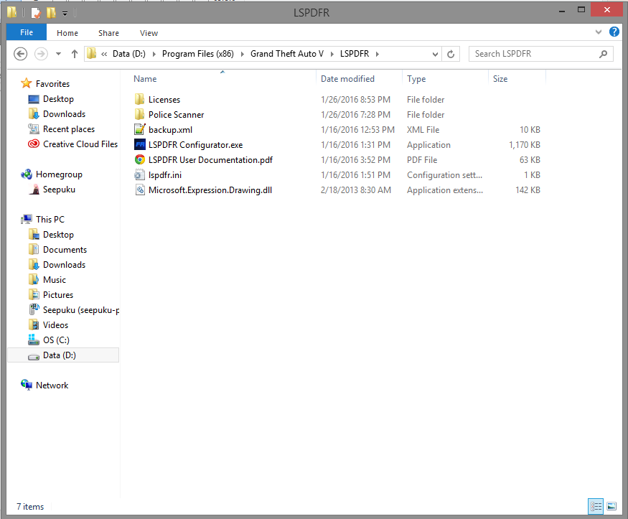This screenshot has width=628, height=519.
Task: Select the Licenses folder icon
Action: tap(139, 99)
